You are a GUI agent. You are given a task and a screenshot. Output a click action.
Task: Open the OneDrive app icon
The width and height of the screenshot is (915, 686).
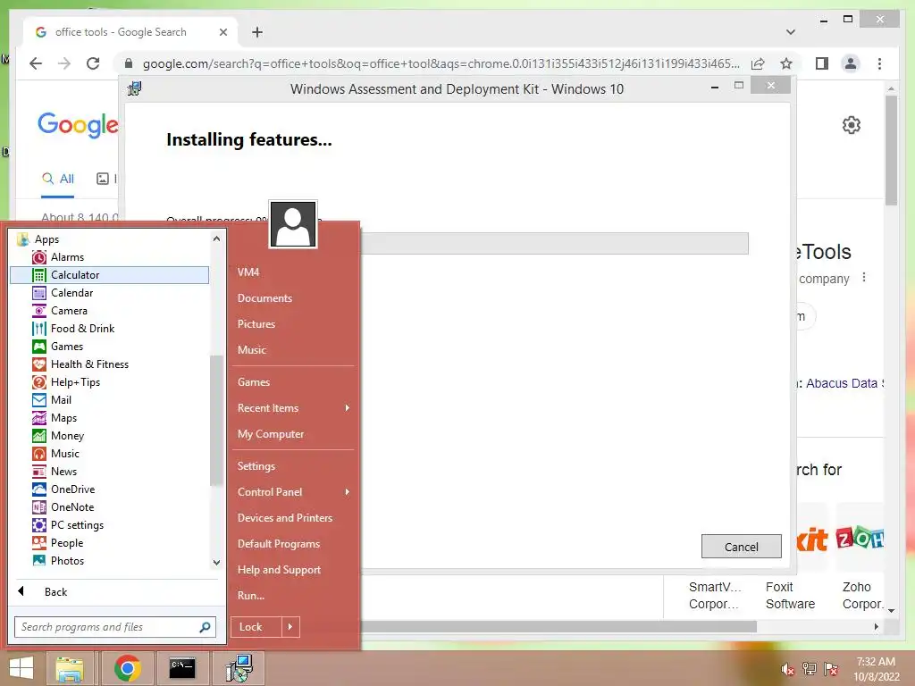pos(39,489)
